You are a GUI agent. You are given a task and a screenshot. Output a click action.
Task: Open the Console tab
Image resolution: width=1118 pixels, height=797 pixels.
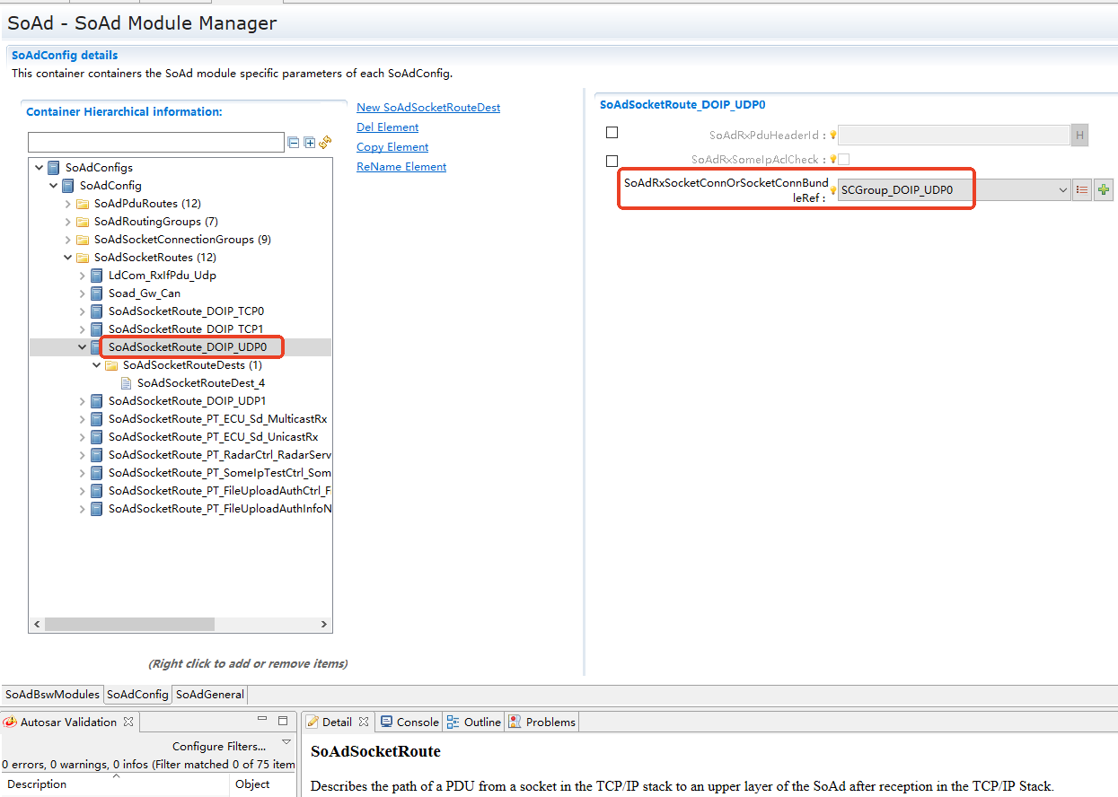[410, 723]
